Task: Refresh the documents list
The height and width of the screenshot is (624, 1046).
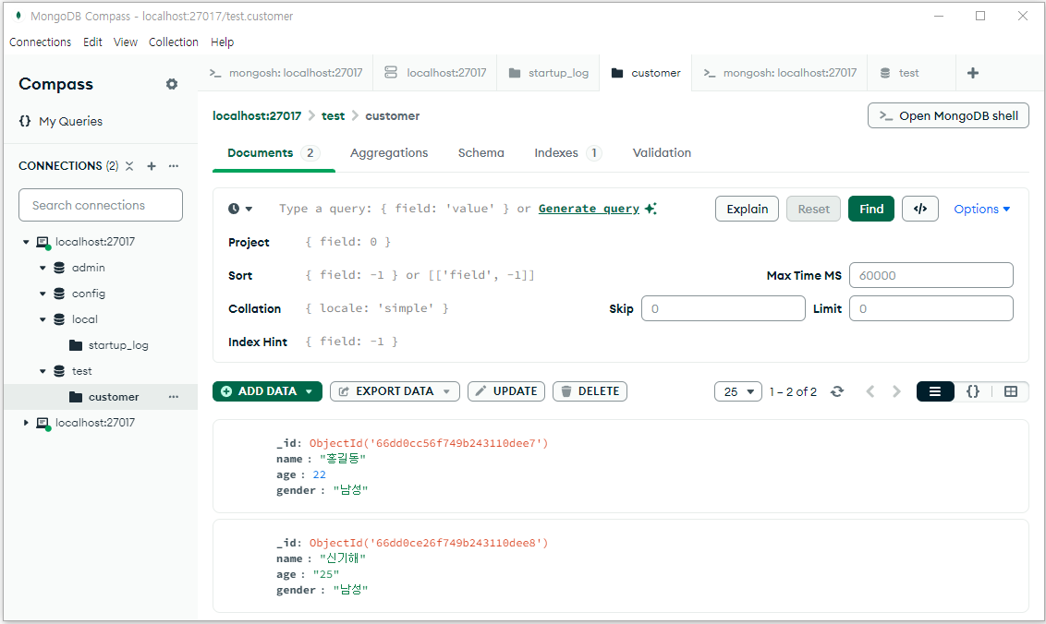Action: coord(837,391)
